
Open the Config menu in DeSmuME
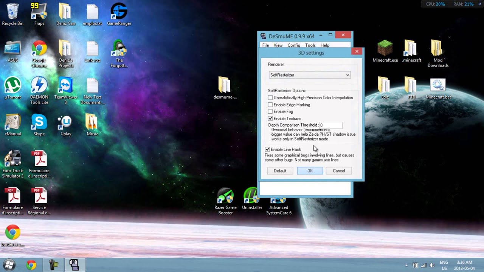click(x=294, y=45)
